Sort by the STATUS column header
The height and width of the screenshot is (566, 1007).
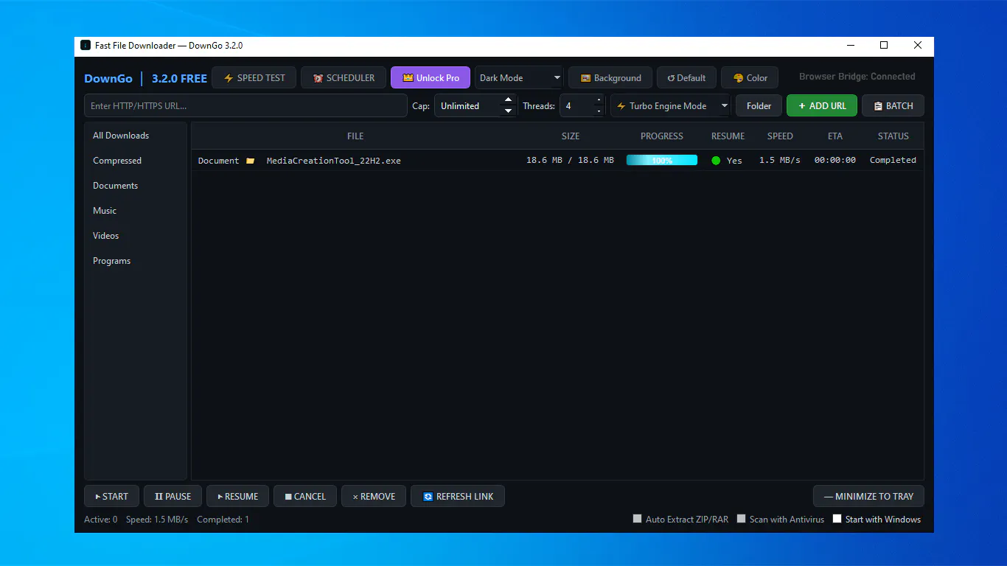pyautogui.click(x=893, y=136)
